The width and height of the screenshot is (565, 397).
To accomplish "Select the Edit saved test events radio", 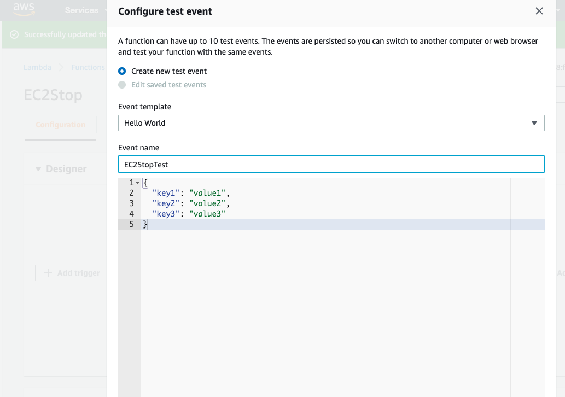I will [122, 85].
